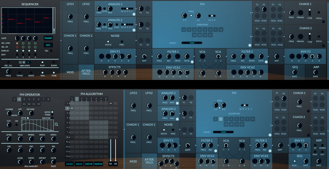The height and width of the screenshot is (169, 329).
Task: Collapse the FM Algorithm side panel with the edge arrow
Action: point(124,129)
